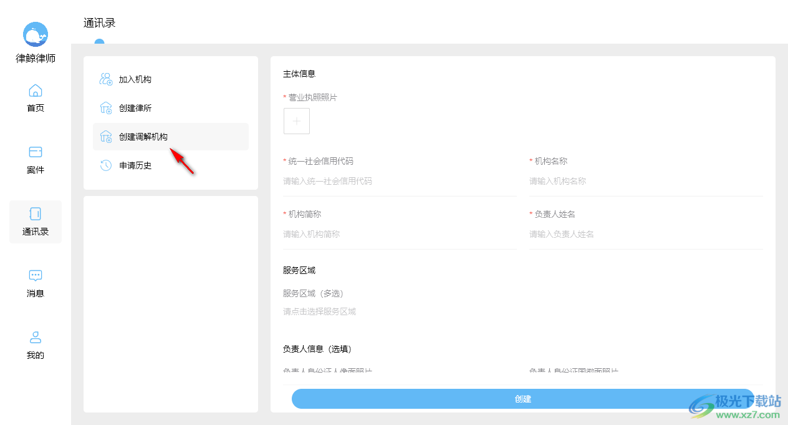
Task: Click the whale logo avatar
Action: click(36, 34)
